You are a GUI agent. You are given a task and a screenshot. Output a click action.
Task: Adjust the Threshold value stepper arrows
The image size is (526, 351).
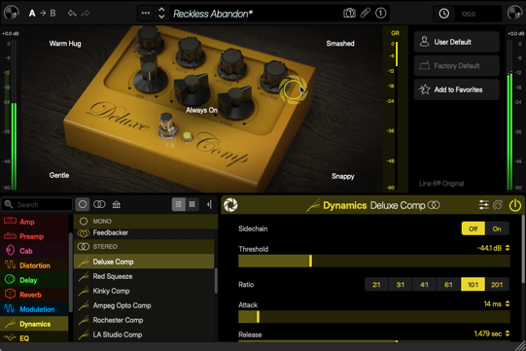tap(508, 248)
